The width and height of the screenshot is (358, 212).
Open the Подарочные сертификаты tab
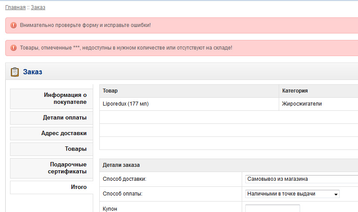(x=51, y=168)
